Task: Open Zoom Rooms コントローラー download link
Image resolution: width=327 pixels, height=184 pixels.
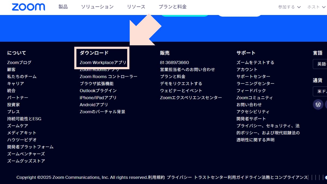Action: coord(108,77)
